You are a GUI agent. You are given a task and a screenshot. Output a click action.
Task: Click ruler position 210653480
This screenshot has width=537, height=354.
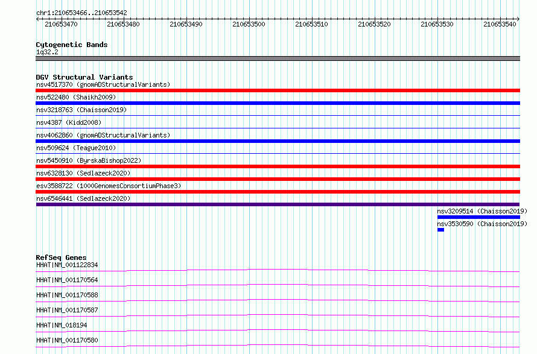click(123, 24)
